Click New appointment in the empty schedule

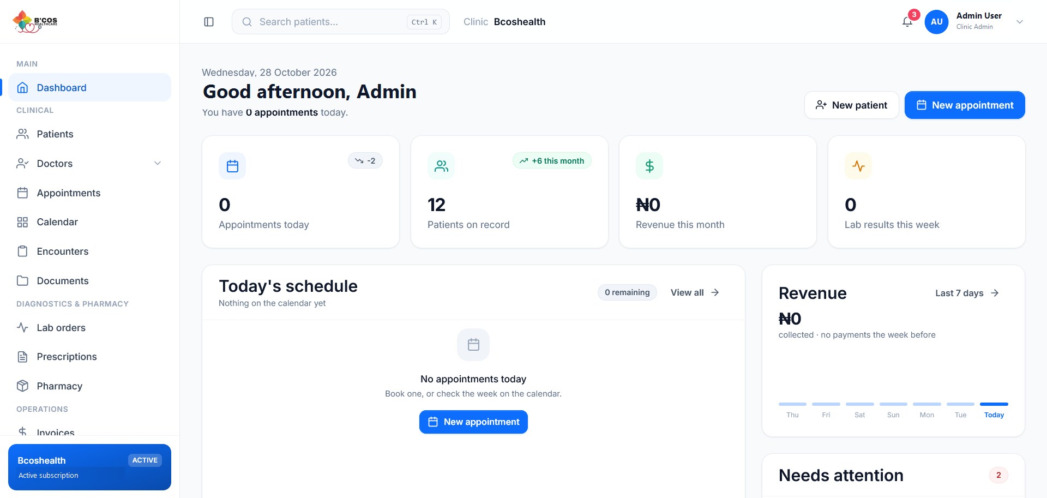pyautogui.click(x=473, y=422)
